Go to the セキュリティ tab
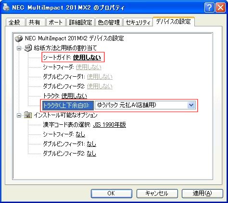Screen dimensions: 228x203 [138, 22]
